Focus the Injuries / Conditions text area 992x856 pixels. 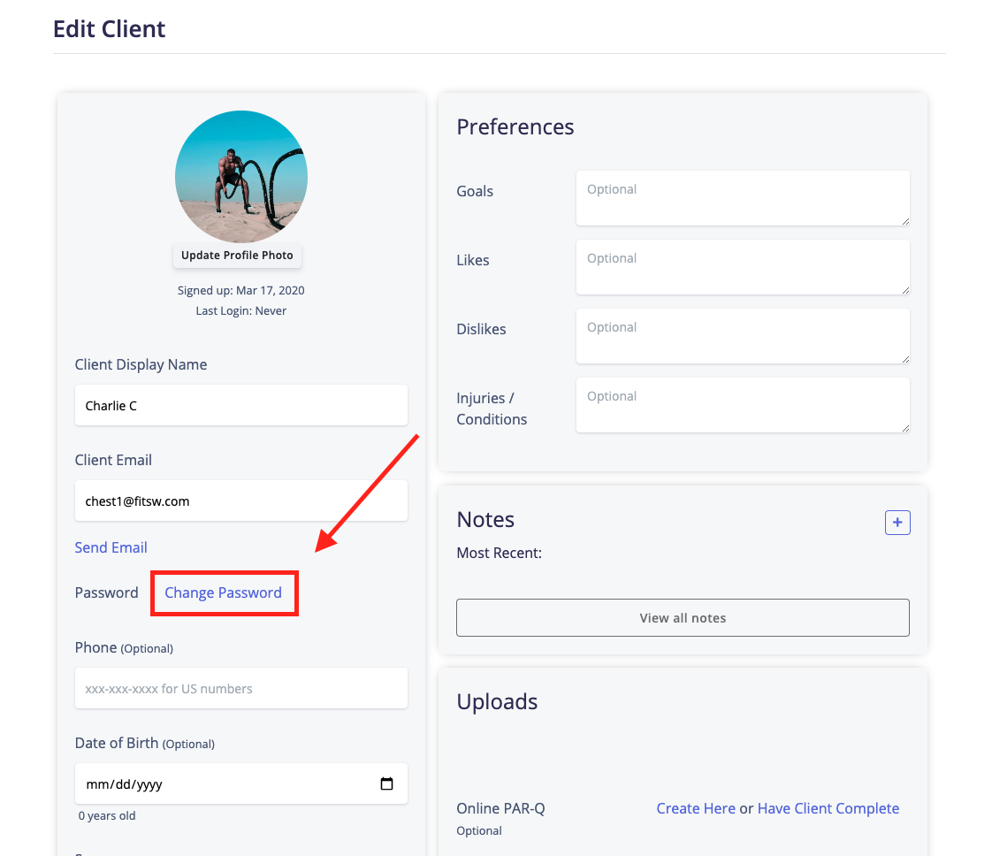pos(742,404)
